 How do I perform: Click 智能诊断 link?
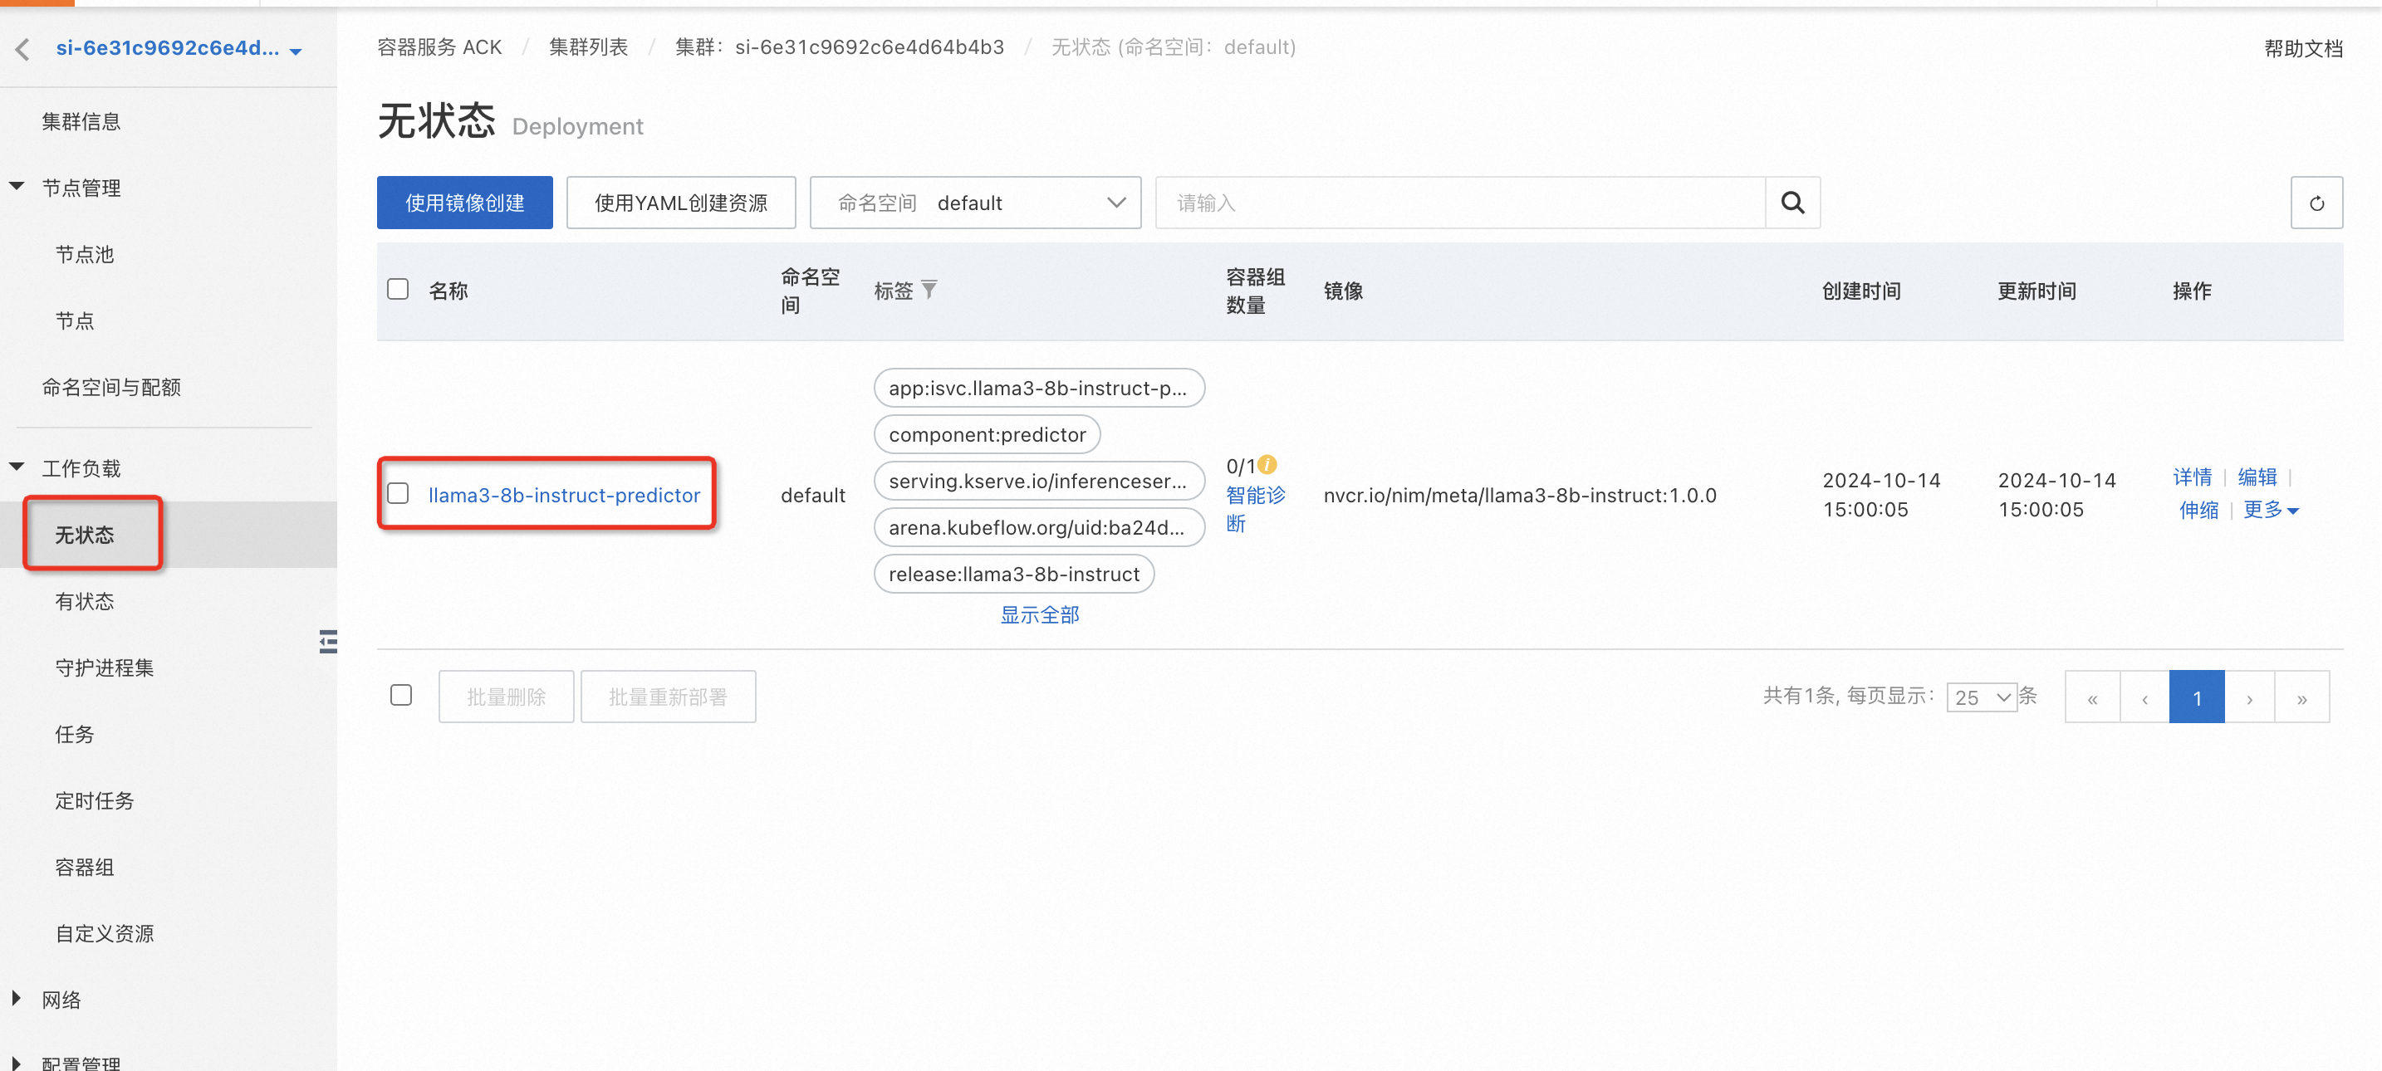(x=1255, y=509)
